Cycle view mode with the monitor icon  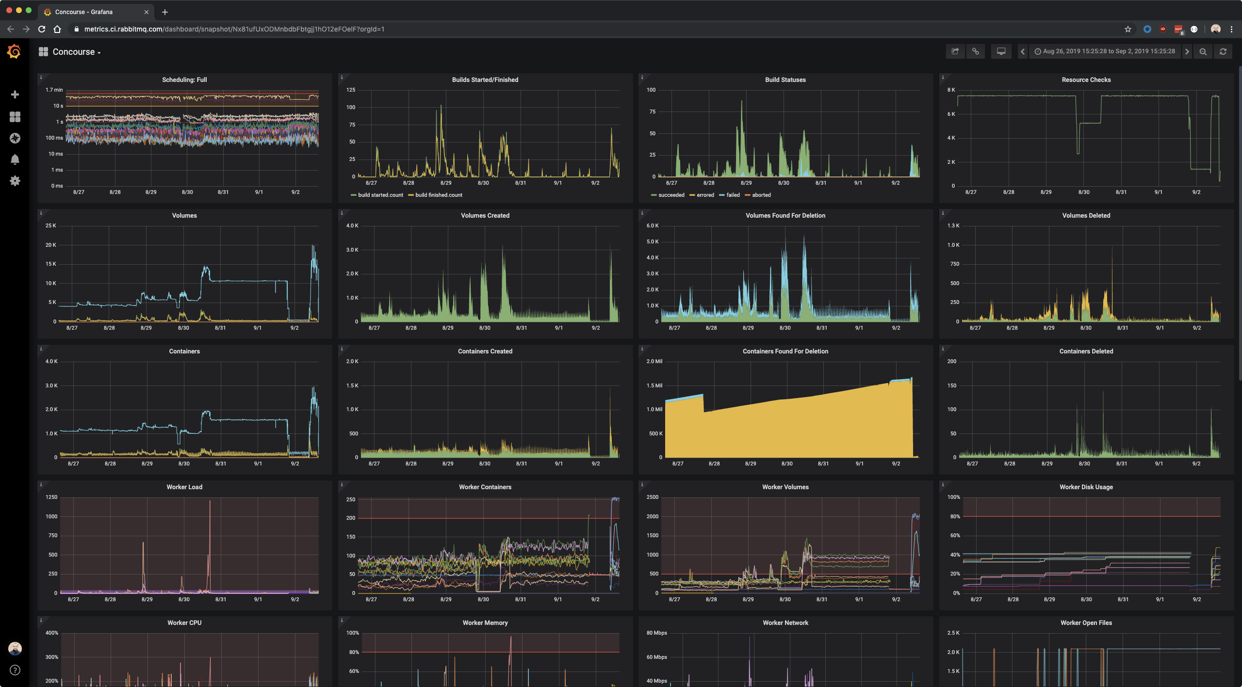point(1001,51)
